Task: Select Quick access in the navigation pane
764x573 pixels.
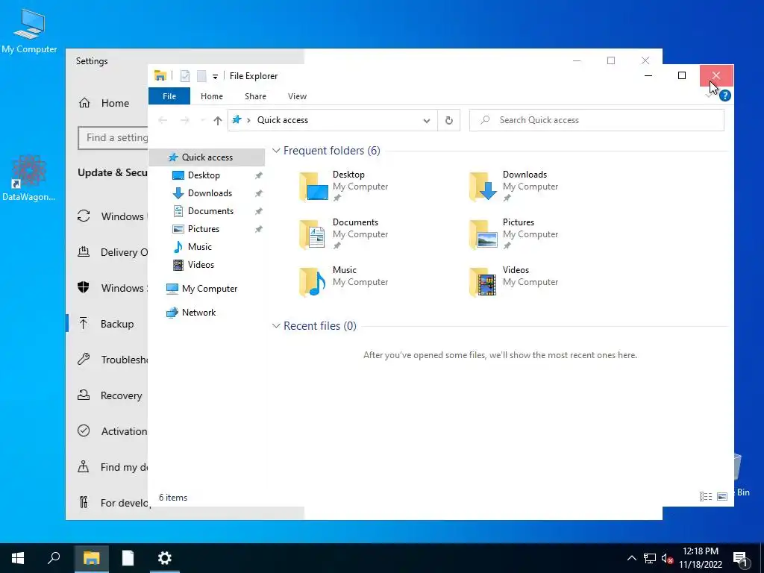Action: 207,157
